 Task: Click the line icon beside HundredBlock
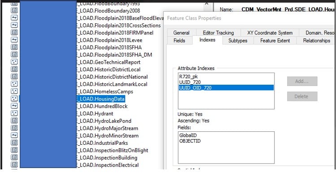pos(14,106)
